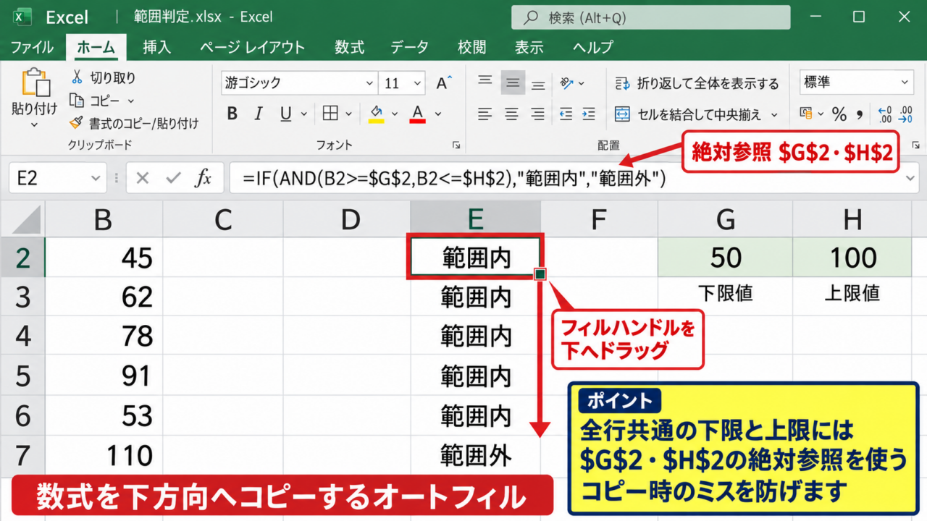The width and height of the screenshot is (927, 521).
Task: Expand the 標準 number format dropdown
Action: (x=905, y=82)
